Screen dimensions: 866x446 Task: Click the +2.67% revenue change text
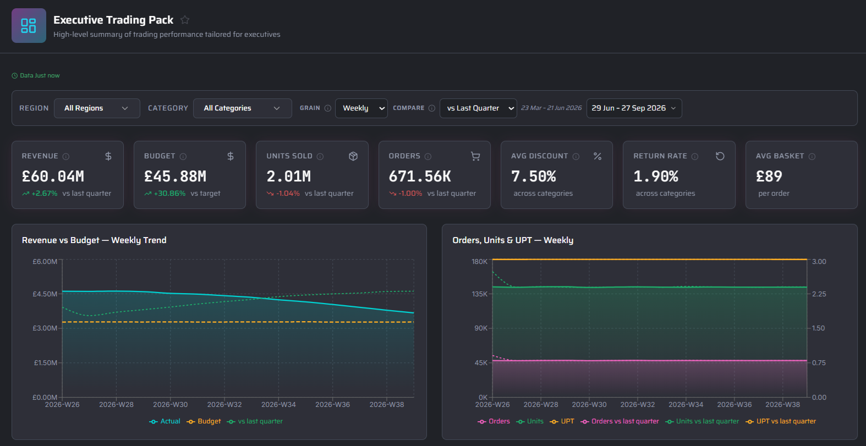[45, 194]
